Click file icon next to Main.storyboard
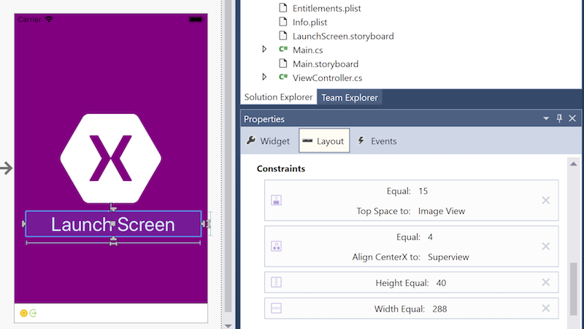The height and width of the screenshot is (329, 584). (x=283, y=63)
